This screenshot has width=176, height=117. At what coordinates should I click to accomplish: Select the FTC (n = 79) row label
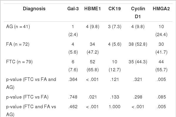point(19,62)
